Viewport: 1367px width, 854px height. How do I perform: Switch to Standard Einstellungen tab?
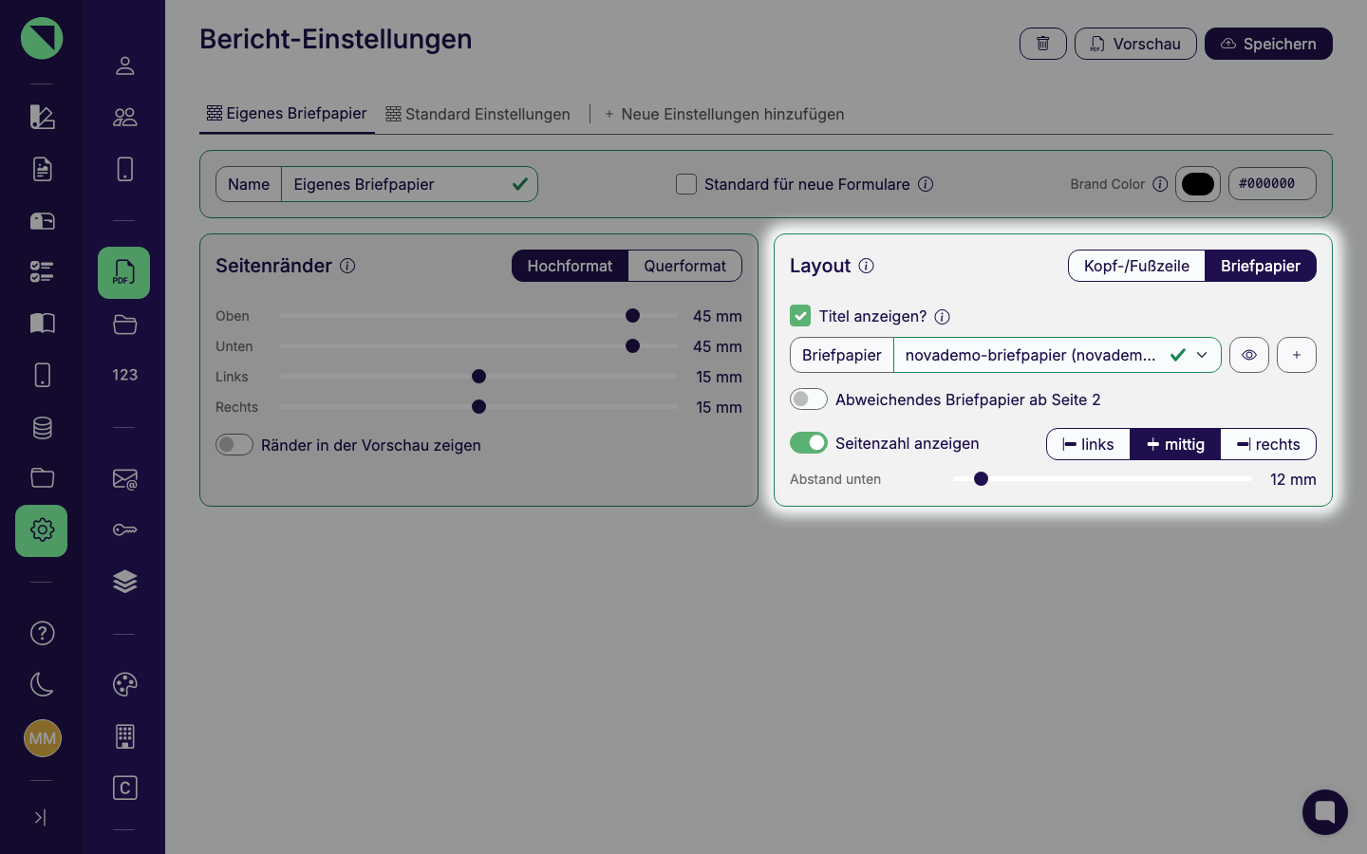pyautogui.click(x=478, y=114)
